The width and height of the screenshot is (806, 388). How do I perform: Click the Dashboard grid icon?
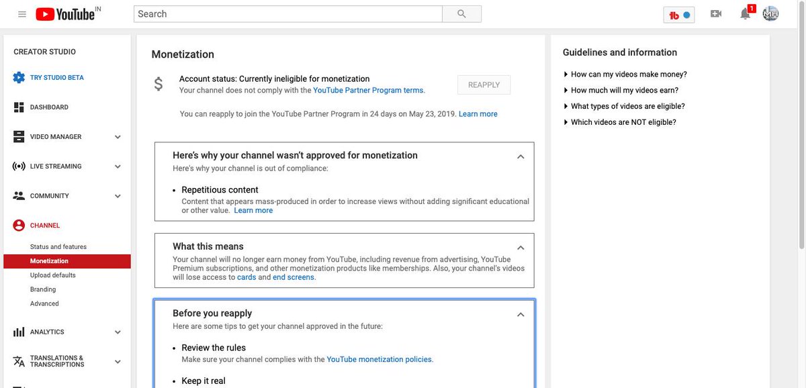(19, 107)
